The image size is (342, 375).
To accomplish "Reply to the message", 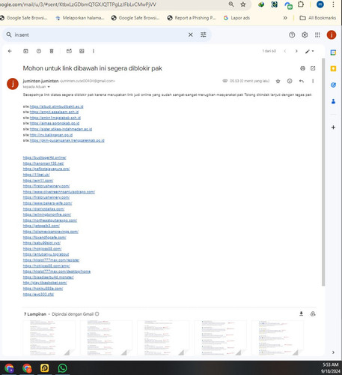I will tap(302, 81).
